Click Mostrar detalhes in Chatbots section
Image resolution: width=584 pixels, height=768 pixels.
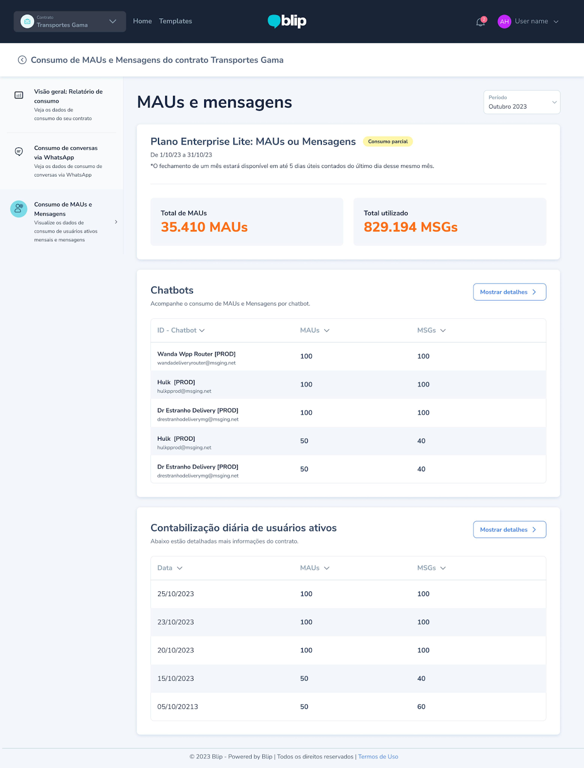510,292
